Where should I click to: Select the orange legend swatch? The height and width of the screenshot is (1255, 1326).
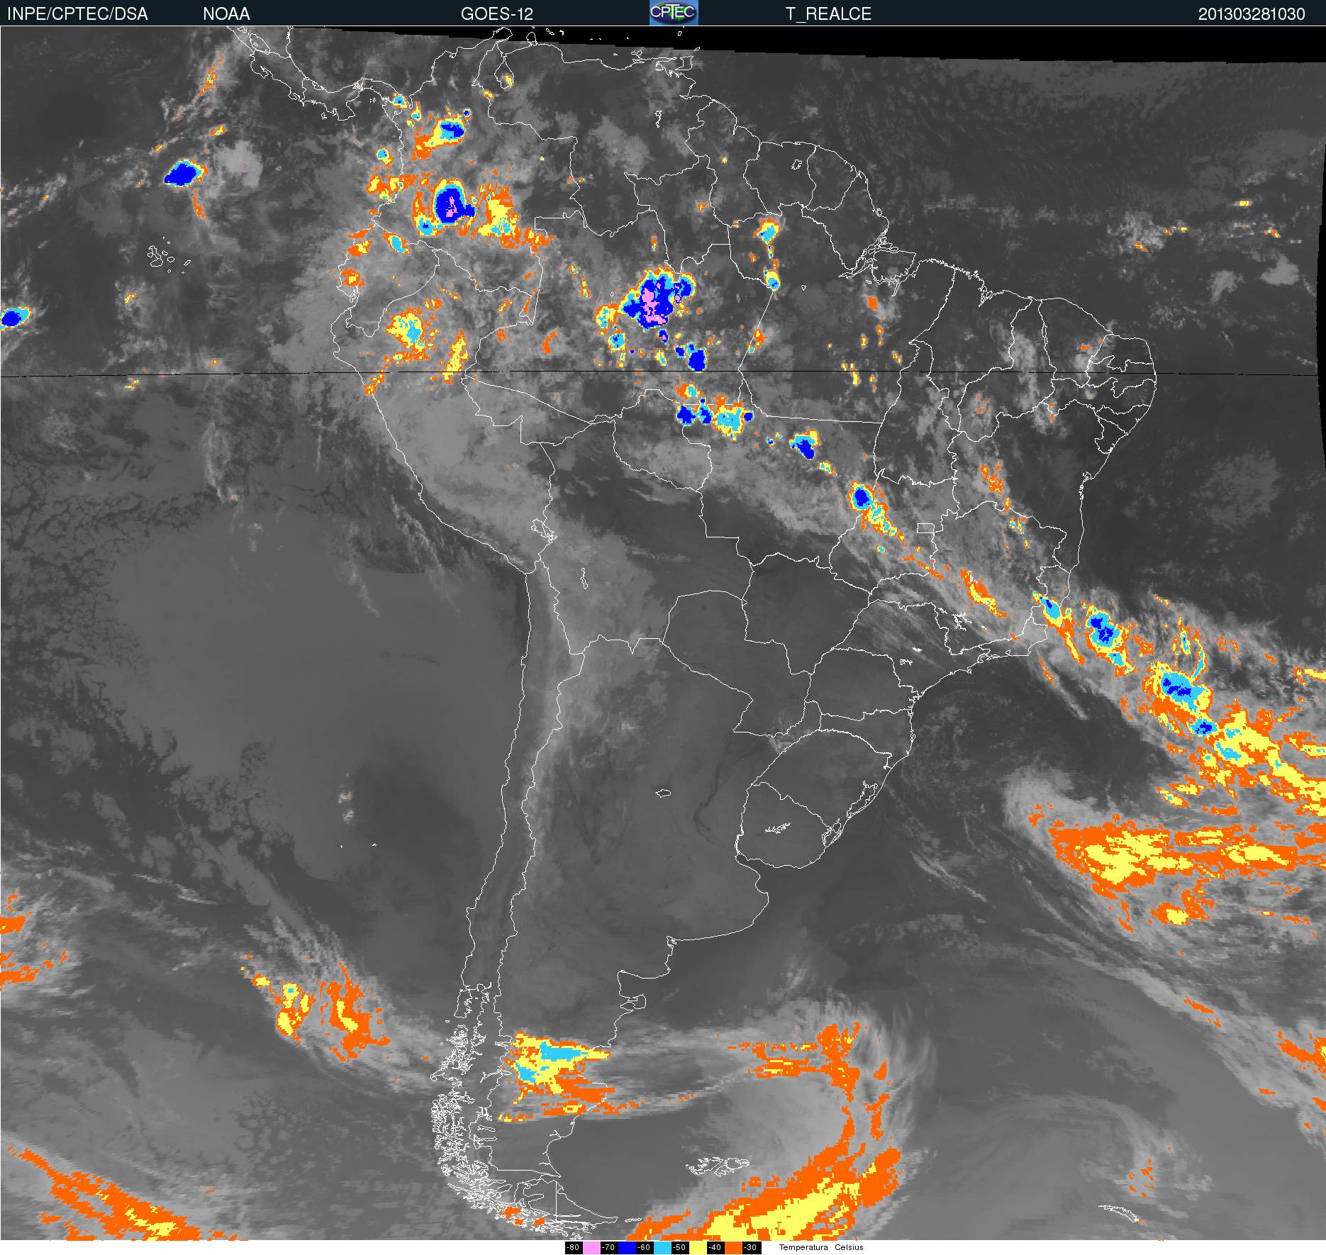pyautogui.click(x=733, y=1248)
